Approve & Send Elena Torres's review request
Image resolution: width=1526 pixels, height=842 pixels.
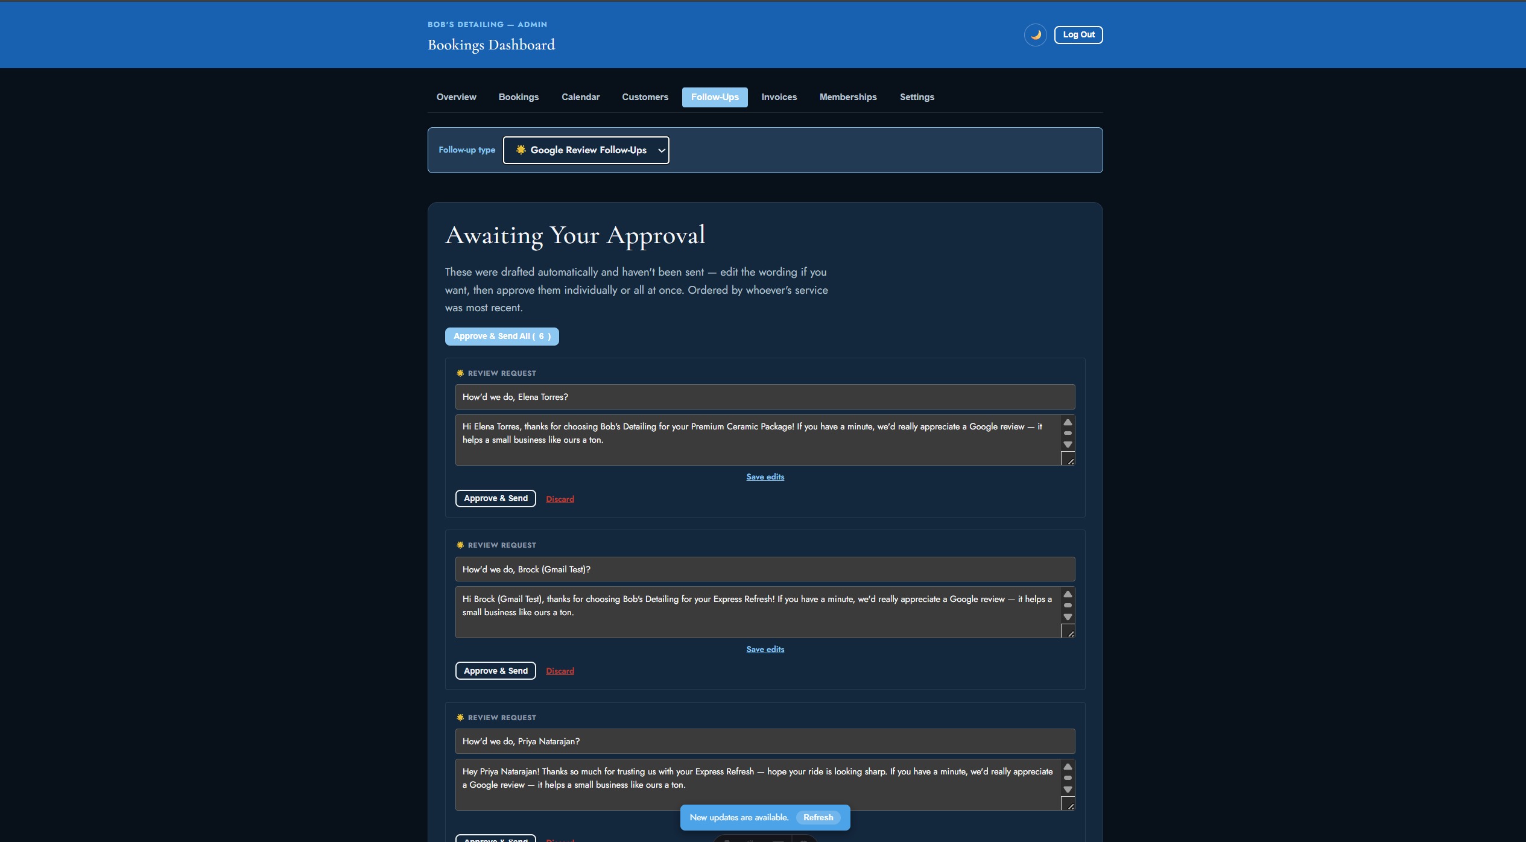tap(496, 499)
